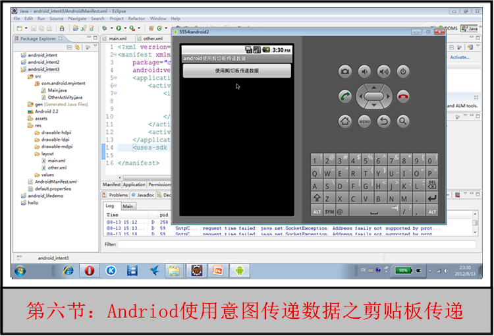Open the Run button dropdown arrow
The height and width of the screenshot is (336, 494).
click(125, 28)
